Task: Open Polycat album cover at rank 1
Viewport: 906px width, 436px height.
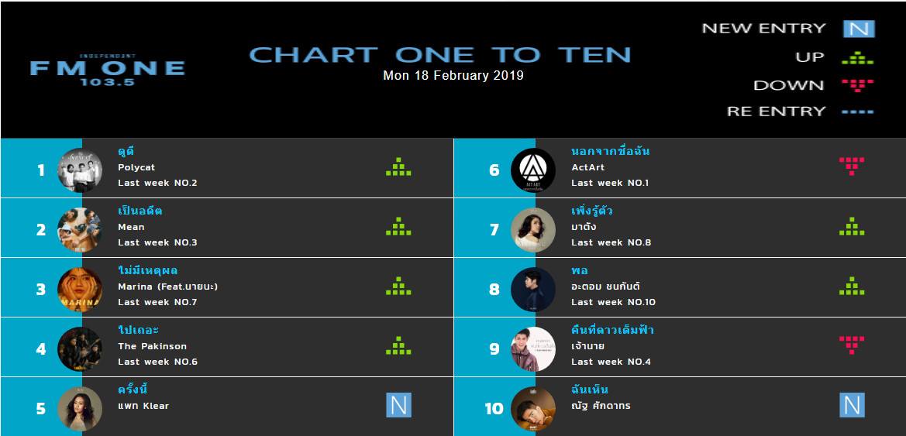Action: (80, 170)
